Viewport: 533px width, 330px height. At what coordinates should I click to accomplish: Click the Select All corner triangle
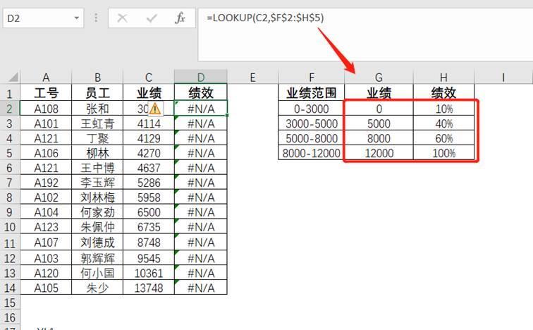pos(13,78)
